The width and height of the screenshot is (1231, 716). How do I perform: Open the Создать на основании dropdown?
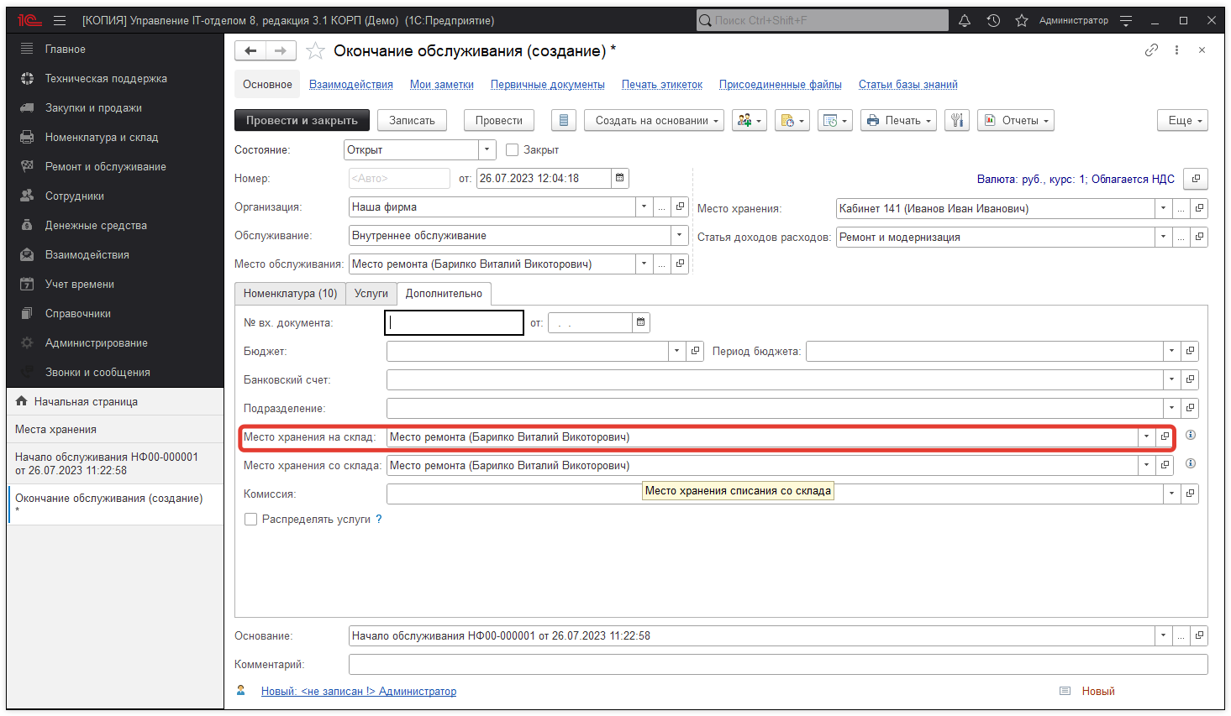pyautogui.click(x=654, y=121)
